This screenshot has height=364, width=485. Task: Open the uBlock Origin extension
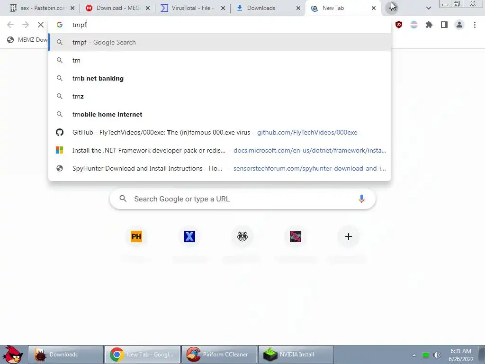pos(399,25)
